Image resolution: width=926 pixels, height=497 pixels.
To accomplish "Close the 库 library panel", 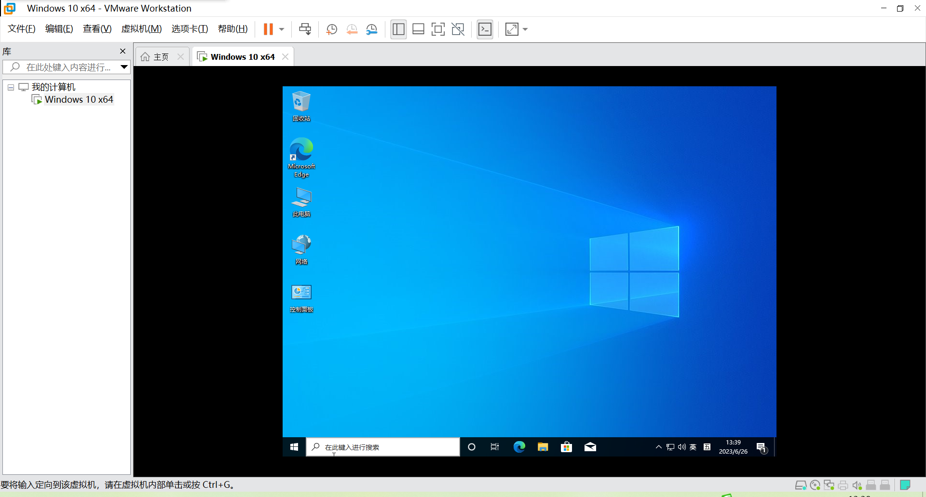I will click(x=123, y=51).
